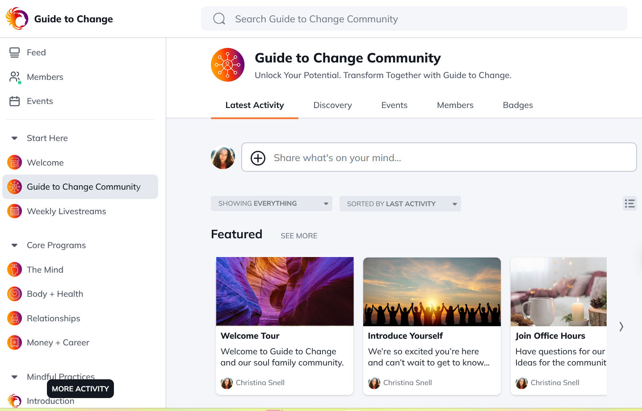Select the Events calendar icon in sidebar
The height and width of the screenshot is (411, 642).
pyautogui.click(x=14, y=101)
